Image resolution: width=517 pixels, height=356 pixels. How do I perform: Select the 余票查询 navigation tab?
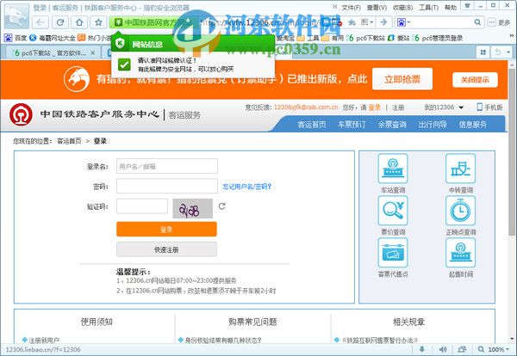click(392, 125)
